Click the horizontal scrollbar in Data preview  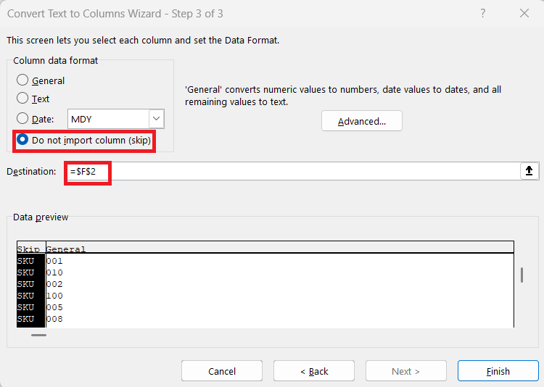38,335
